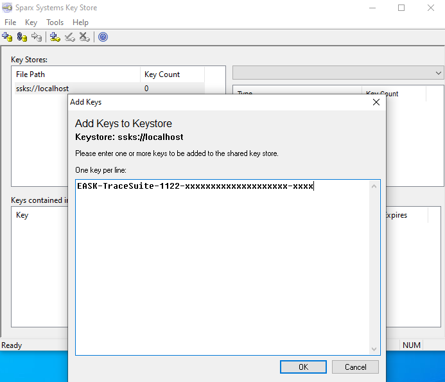This screenshot has height=382, width=445.
Task: Cancel the Add Keys dialog
Action: click(355, 367)
